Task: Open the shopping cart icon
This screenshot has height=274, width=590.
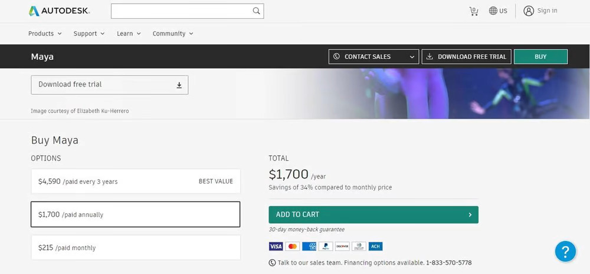Action: click(x=473, y=11)
